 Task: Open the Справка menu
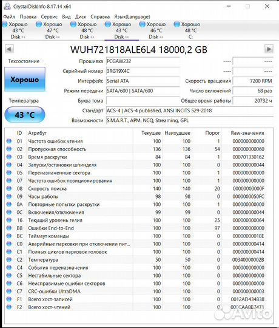tap(100, 17)
